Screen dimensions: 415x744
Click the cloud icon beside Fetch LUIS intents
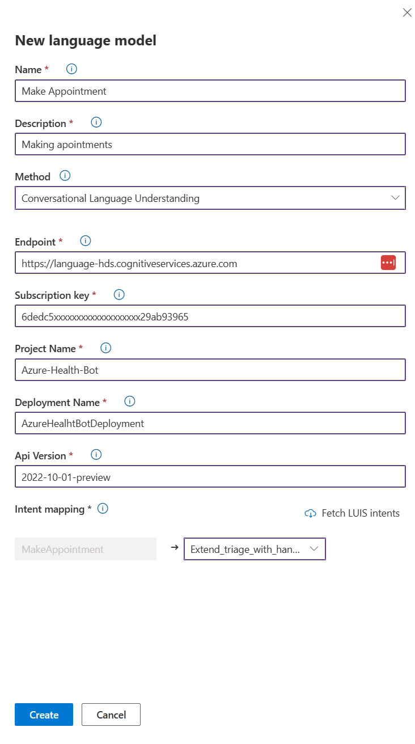pos(310,513)
